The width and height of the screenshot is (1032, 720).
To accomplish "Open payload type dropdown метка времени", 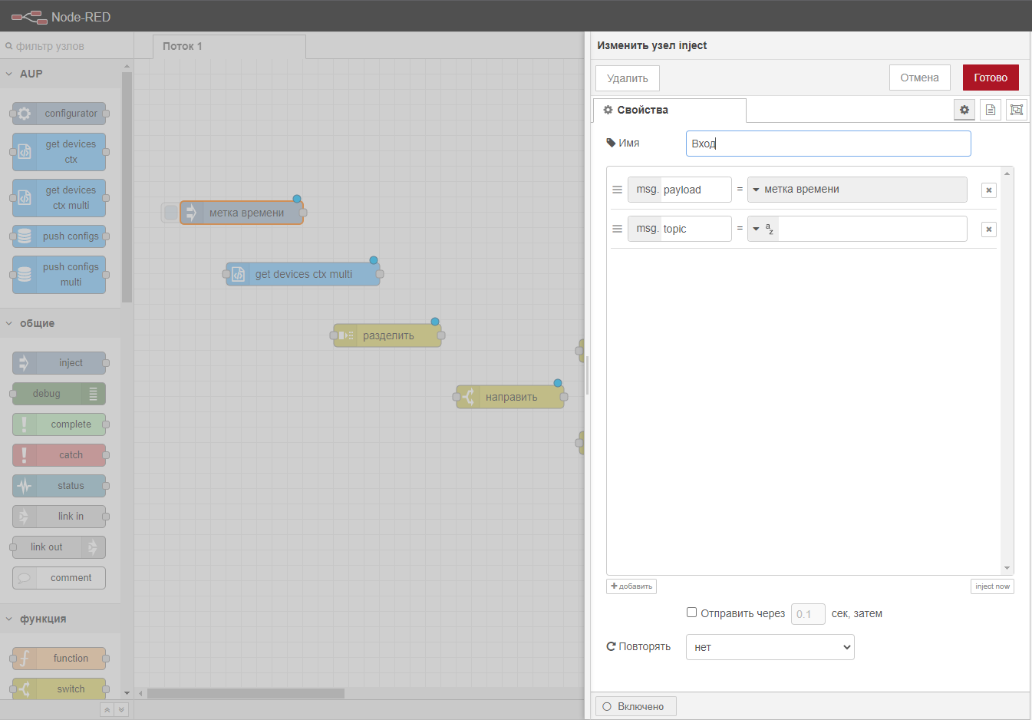I will (x=757, y=190).
